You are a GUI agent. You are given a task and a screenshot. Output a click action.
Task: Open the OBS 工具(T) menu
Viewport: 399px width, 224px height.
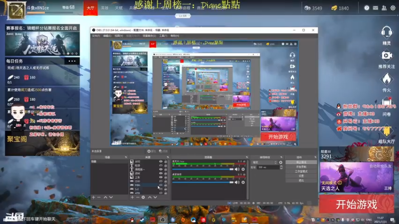163,36
